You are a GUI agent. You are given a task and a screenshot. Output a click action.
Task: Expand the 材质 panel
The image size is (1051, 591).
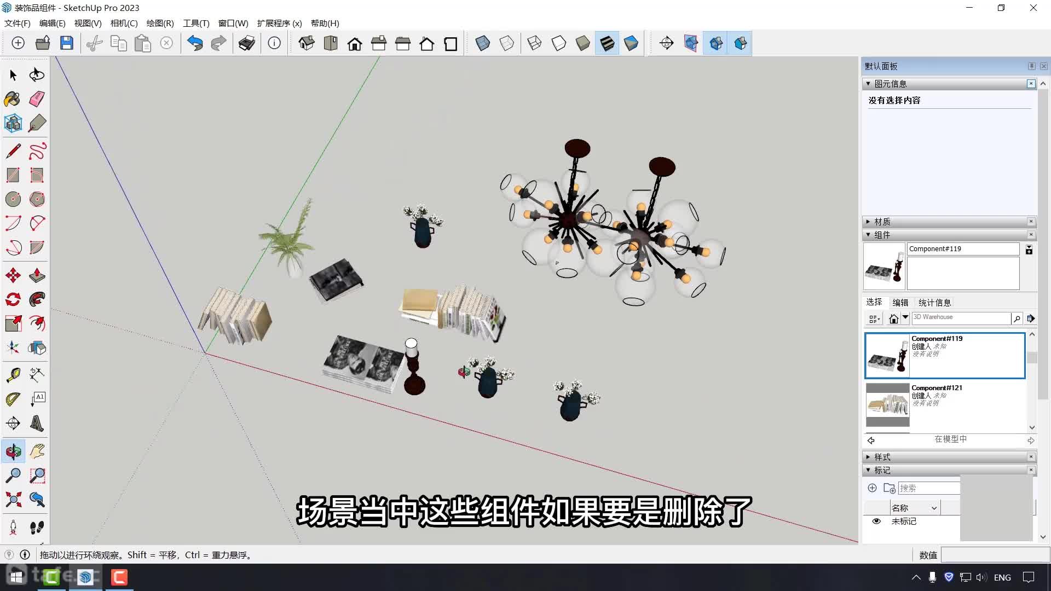(x=868, y=222)
